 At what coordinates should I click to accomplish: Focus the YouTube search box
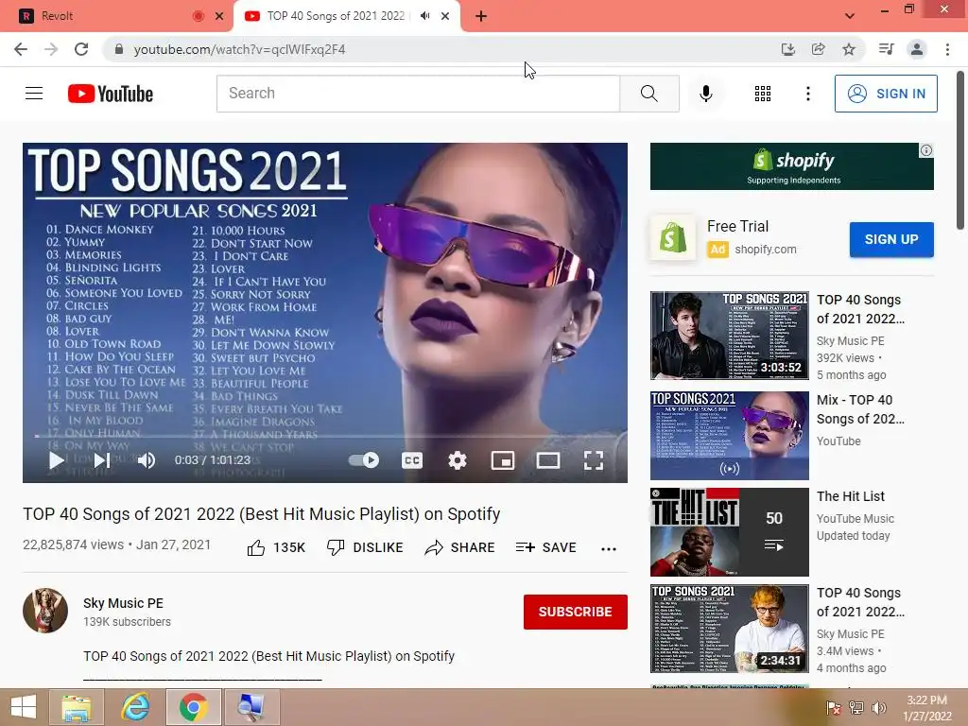click(418, 94)
